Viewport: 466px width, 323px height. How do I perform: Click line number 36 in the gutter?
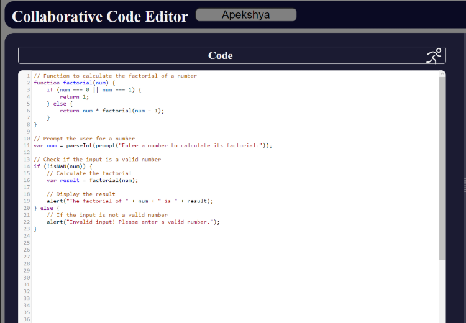pyautogui.click(x=27, y=319)
